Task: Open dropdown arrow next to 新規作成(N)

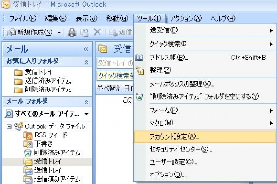Action: coord(59,33)
